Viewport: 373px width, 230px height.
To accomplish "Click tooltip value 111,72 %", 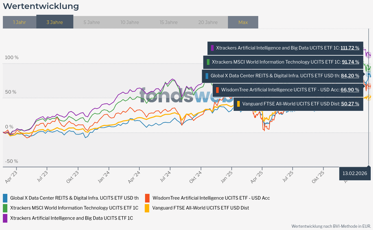I will [350, 48].
